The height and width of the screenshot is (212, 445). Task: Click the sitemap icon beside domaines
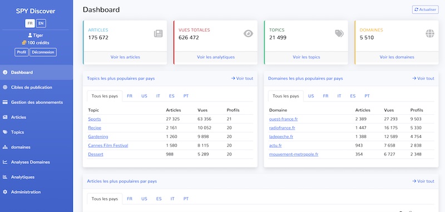pos(5,147)
